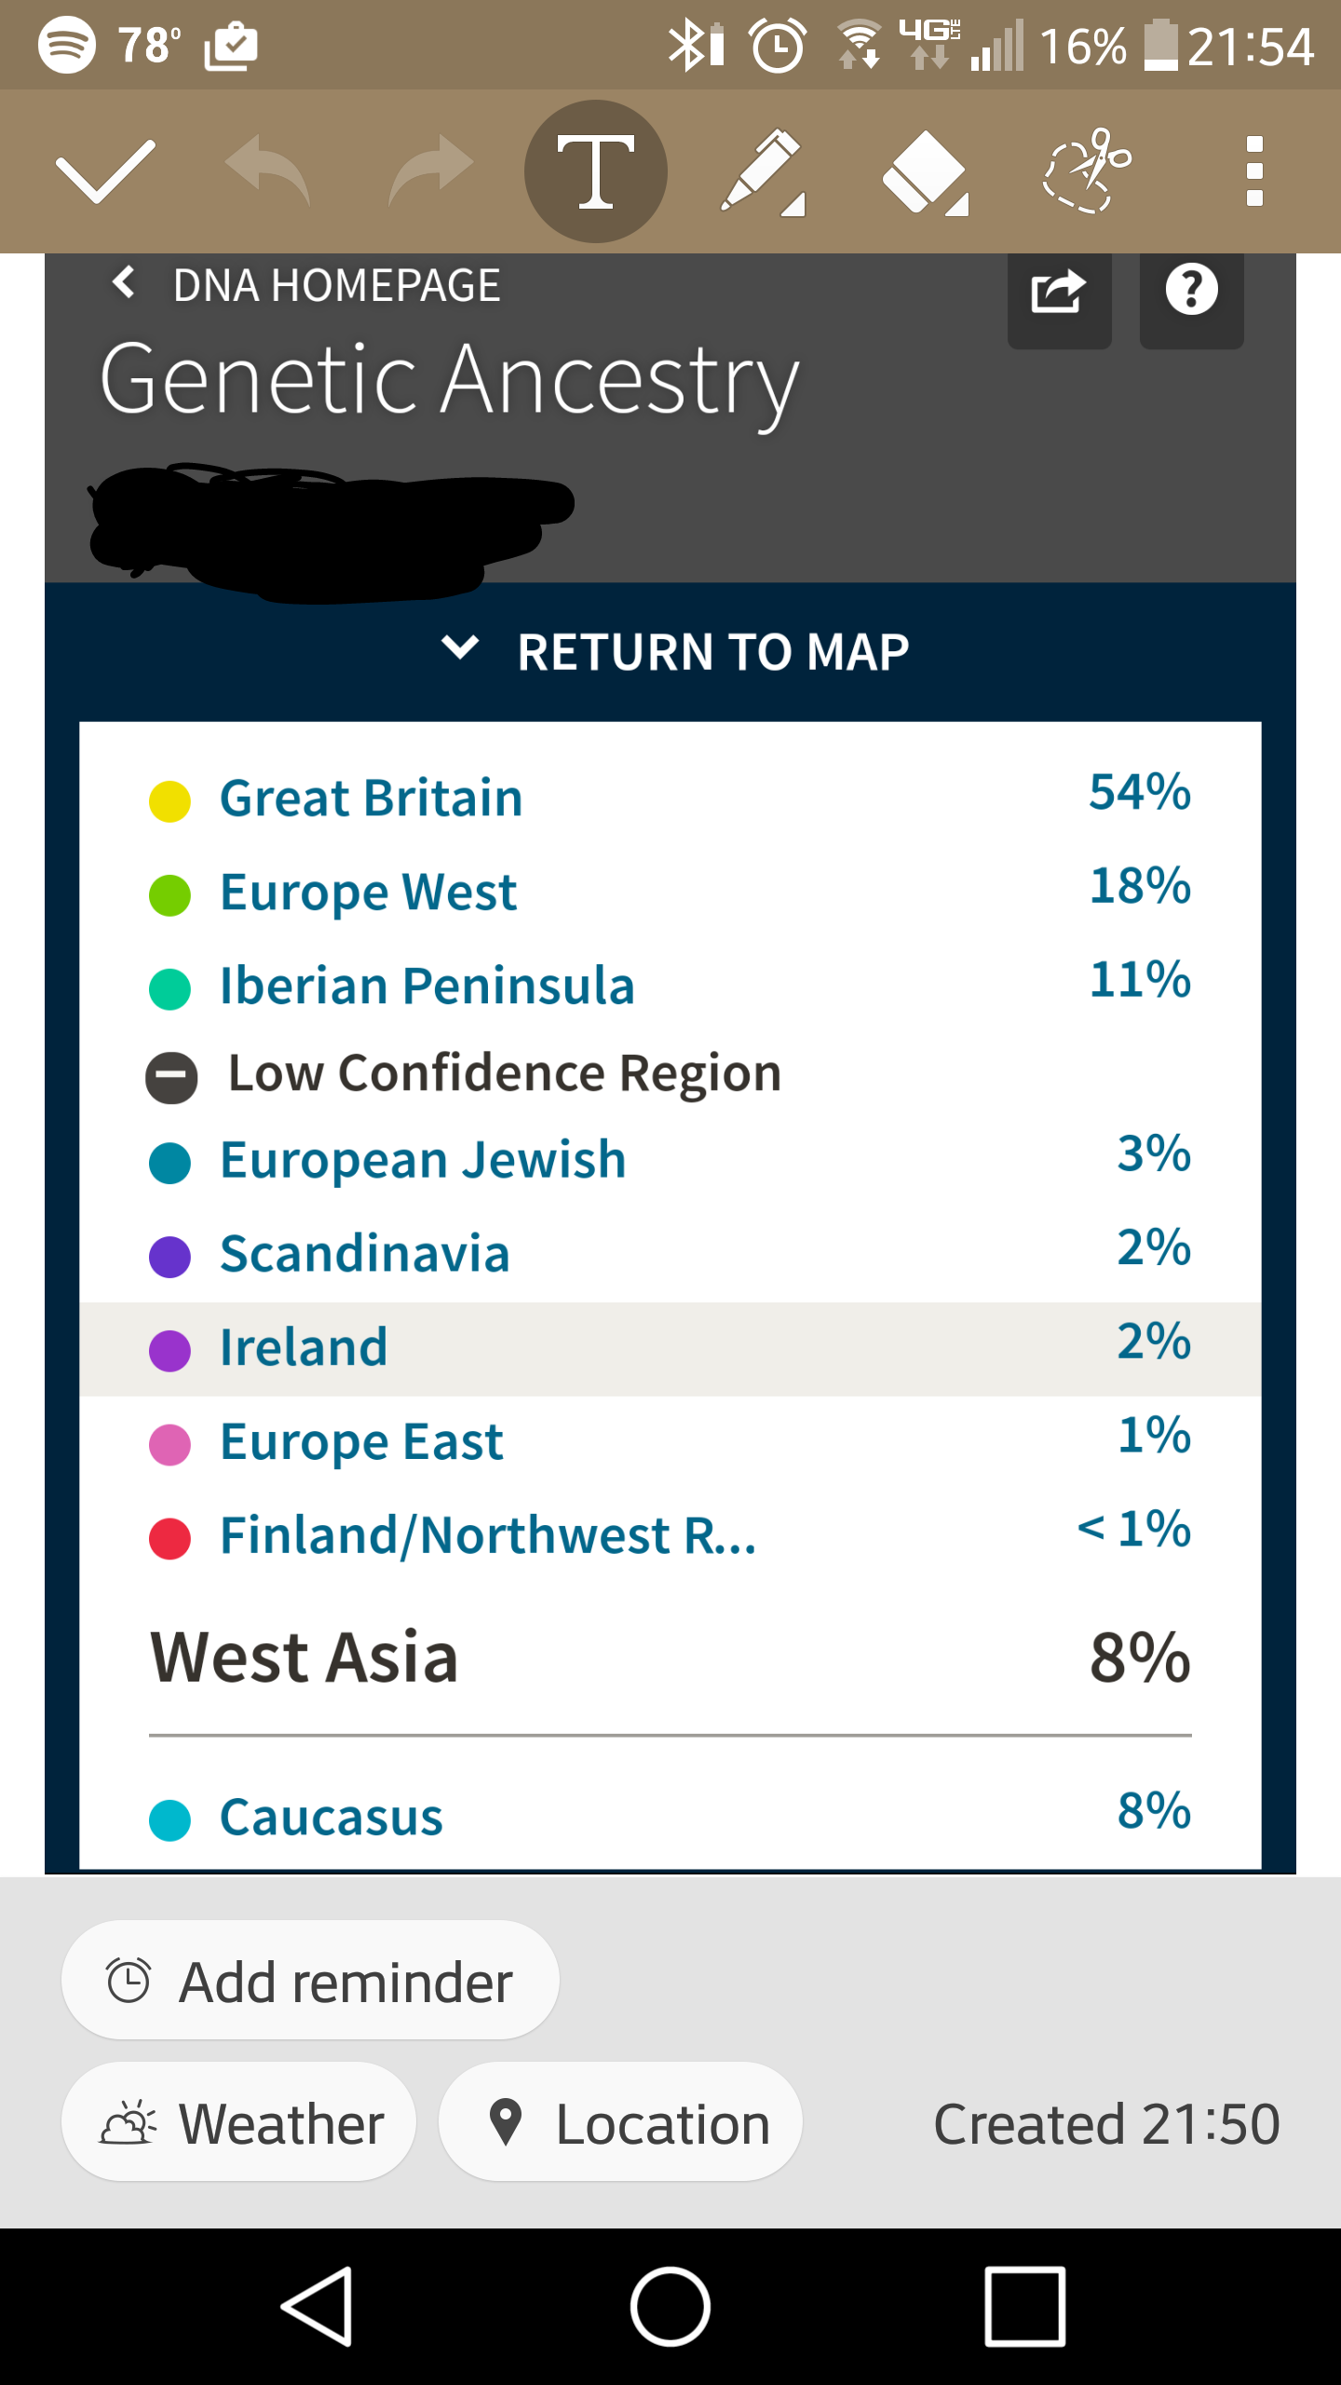Go back to DNA Homepage
The image size is (1341, 2385).
(x=305, y=284)
